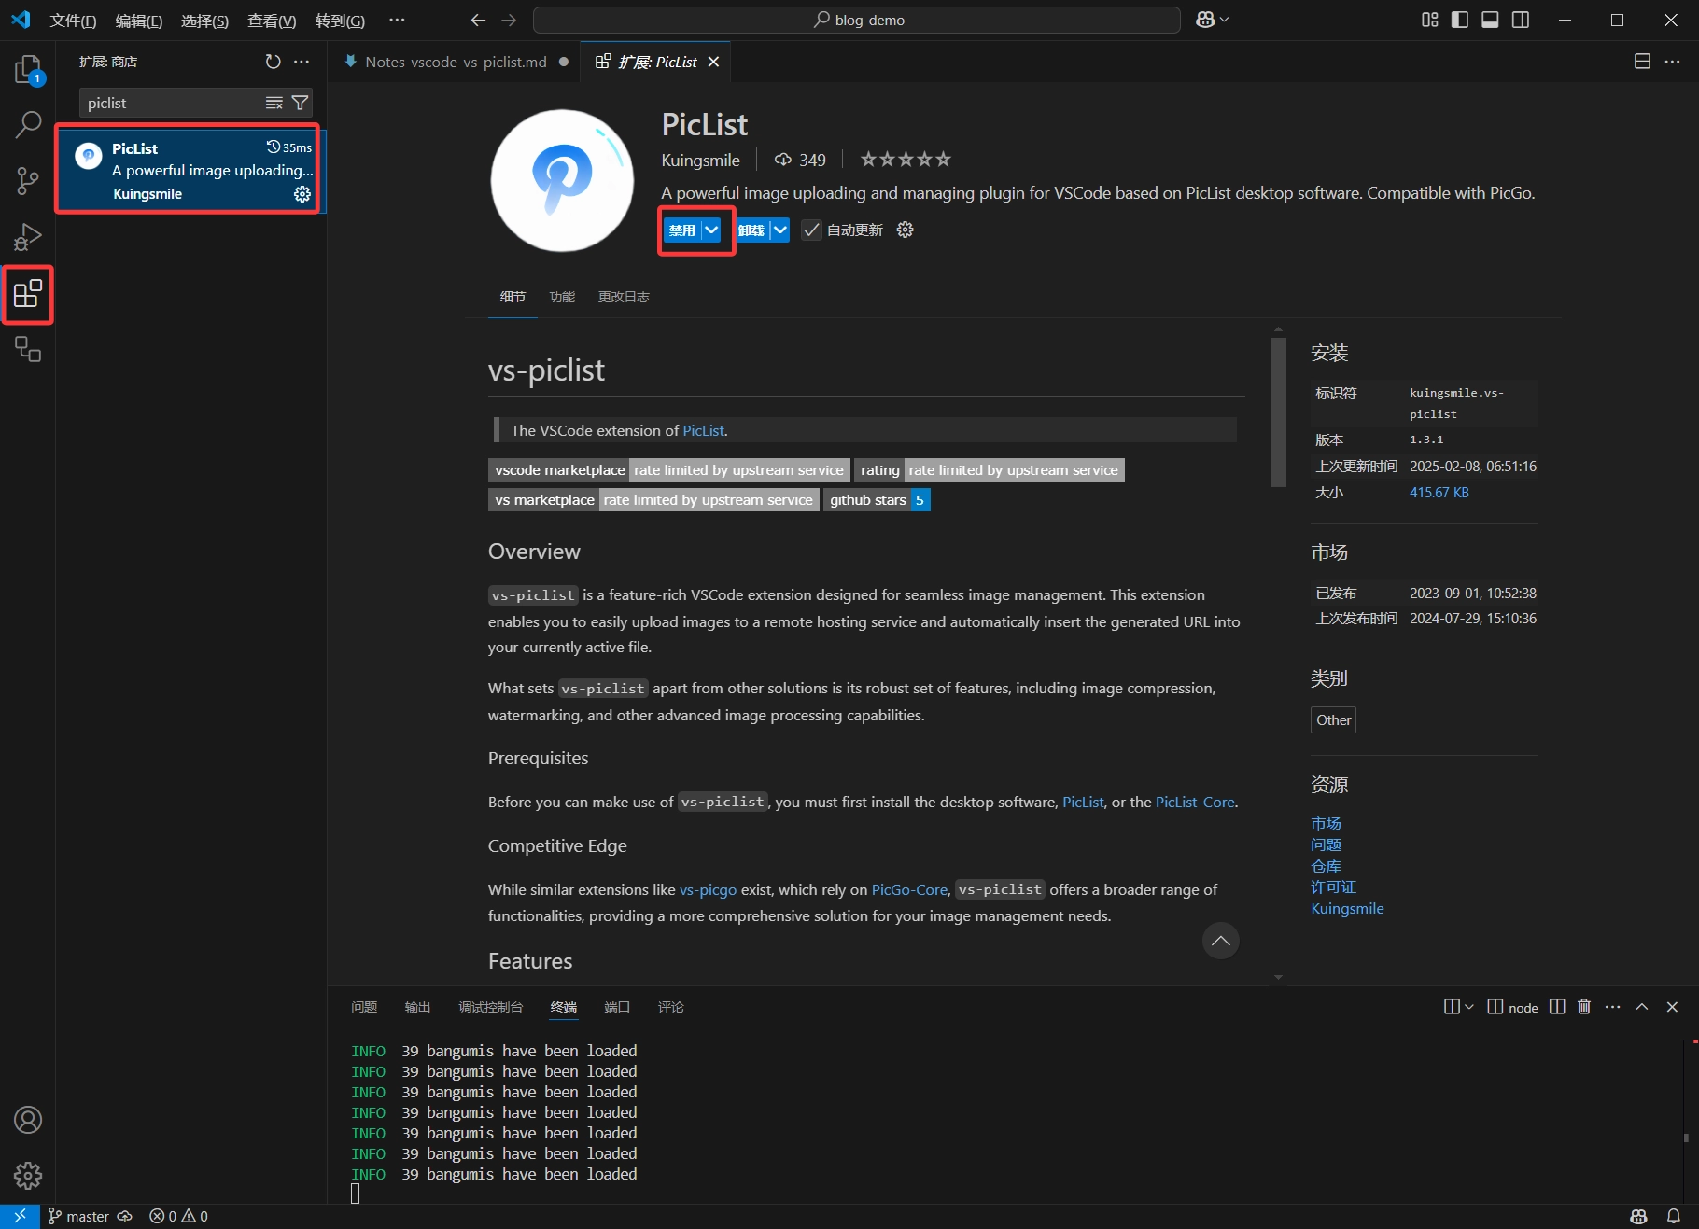
Task: Go forward with the navigation arrow
Action: click(x=509, y=20)
